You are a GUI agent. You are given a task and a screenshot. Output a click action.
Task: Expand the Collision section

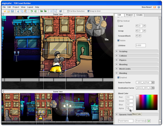tap(137, 56)
